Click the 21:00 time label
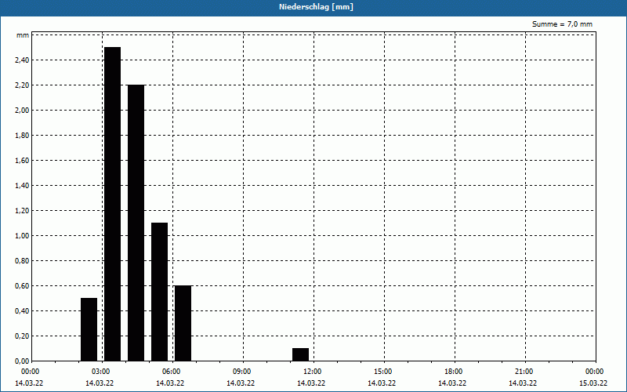627x392 pixels. coord(525,372)
